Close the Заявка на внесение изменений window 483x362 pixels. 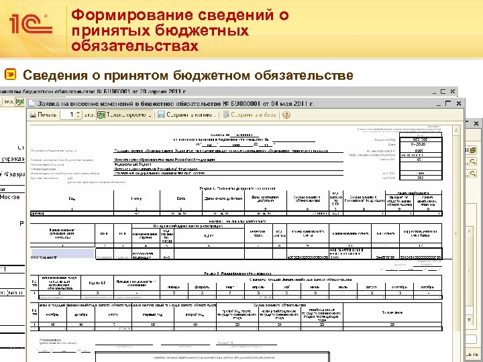point(459,104)
